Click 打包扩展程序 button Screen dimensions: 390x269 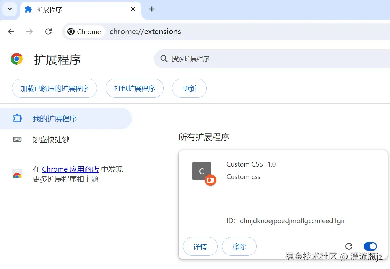click(134, 89)
